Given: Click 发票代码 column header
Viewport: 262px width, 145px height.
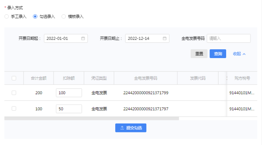Looking at the screenshot, I should (x=198, y=78).
